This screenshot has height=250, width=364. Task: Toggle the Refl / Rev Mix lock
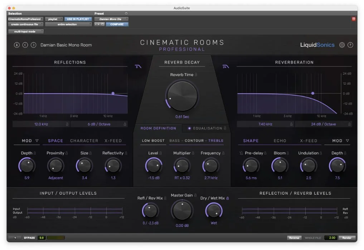coord(165,198)
